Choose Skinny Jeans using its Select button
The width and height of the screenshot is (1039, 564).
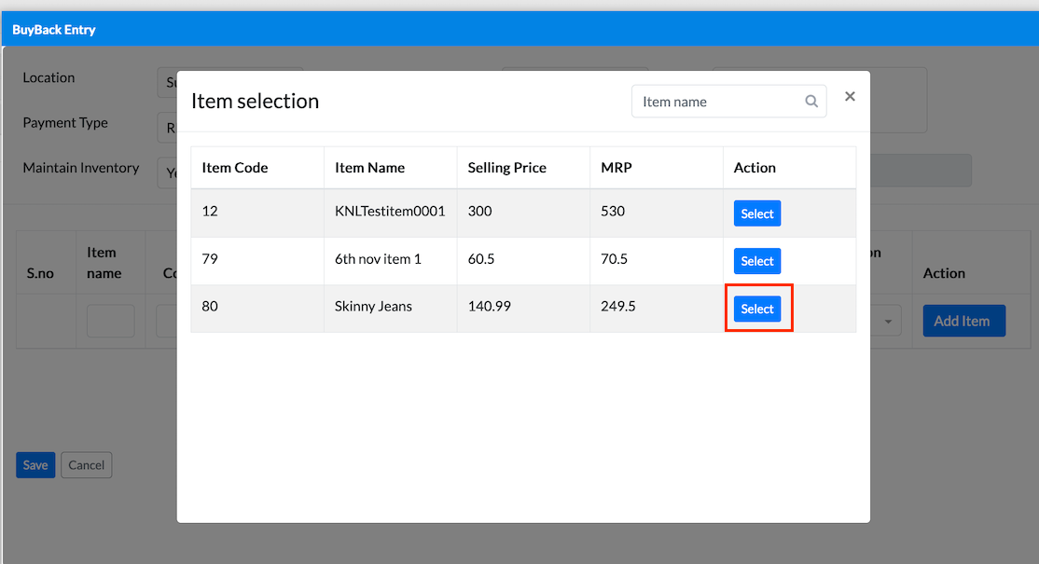[x=756, y=309]
